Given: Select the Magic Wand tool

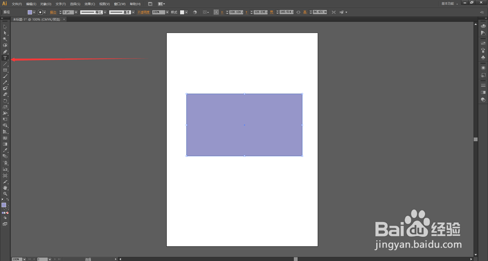Looking at the screenshot, I should click(5, 39).
